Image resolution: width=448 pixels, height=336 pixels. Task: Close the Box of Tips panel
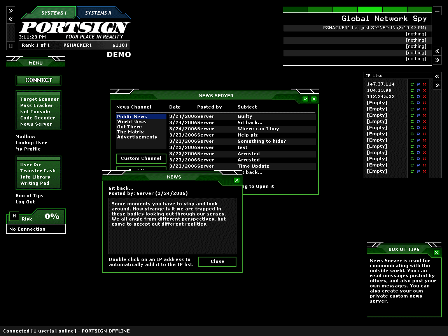436,253
